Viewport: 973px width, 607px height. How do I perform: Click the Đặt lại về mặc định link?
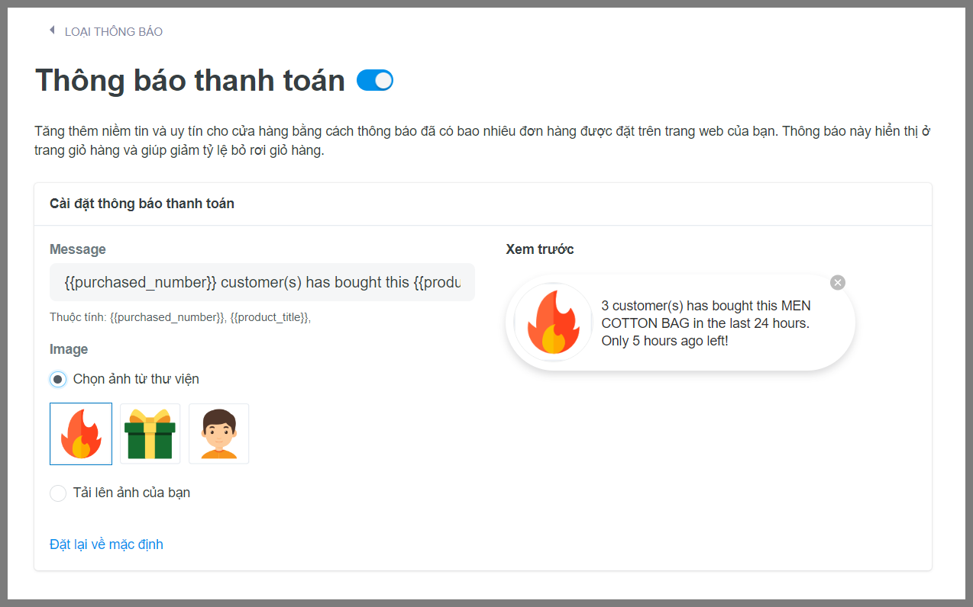tap(106, 544)
